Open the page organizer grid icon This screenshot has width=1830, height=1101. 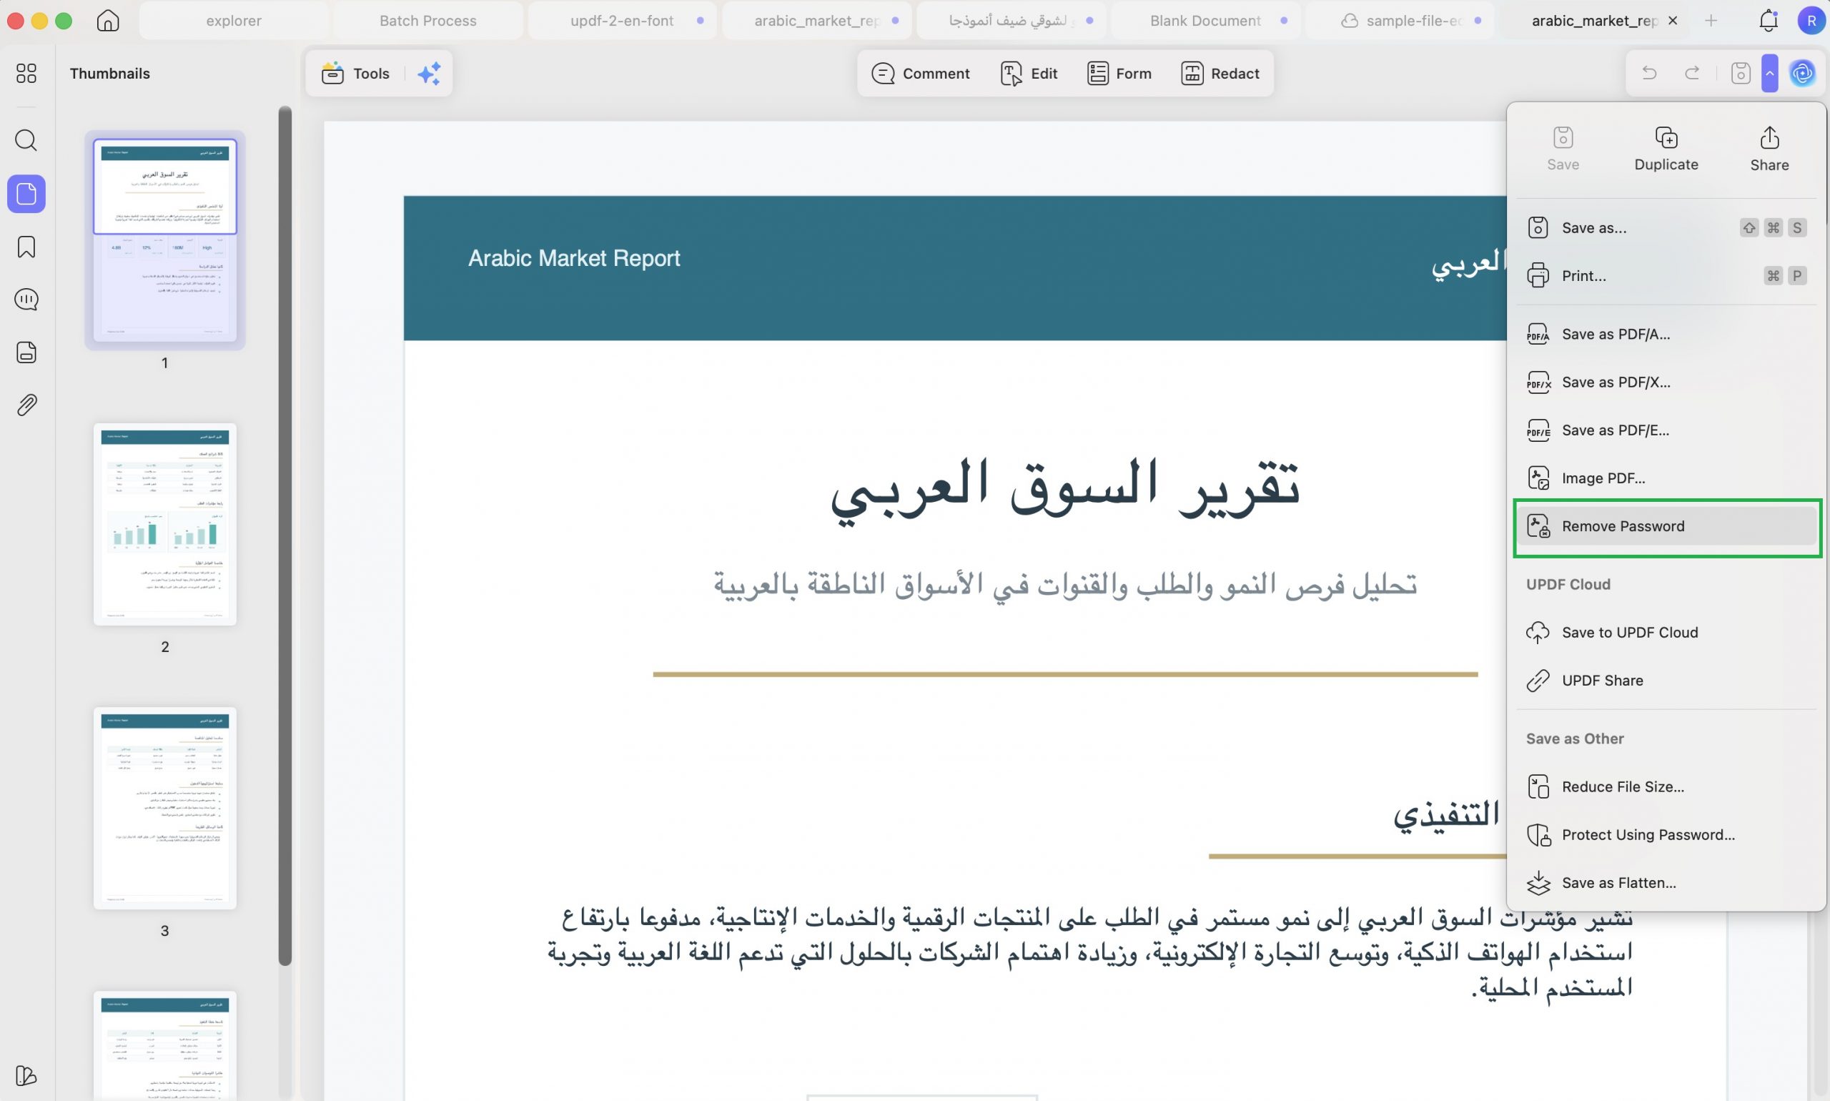(26, 73)
